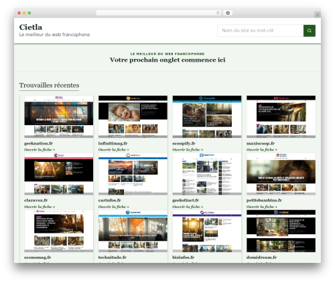
Task: Open the scoopify.fr thumbnail
Action: point(207,116)
